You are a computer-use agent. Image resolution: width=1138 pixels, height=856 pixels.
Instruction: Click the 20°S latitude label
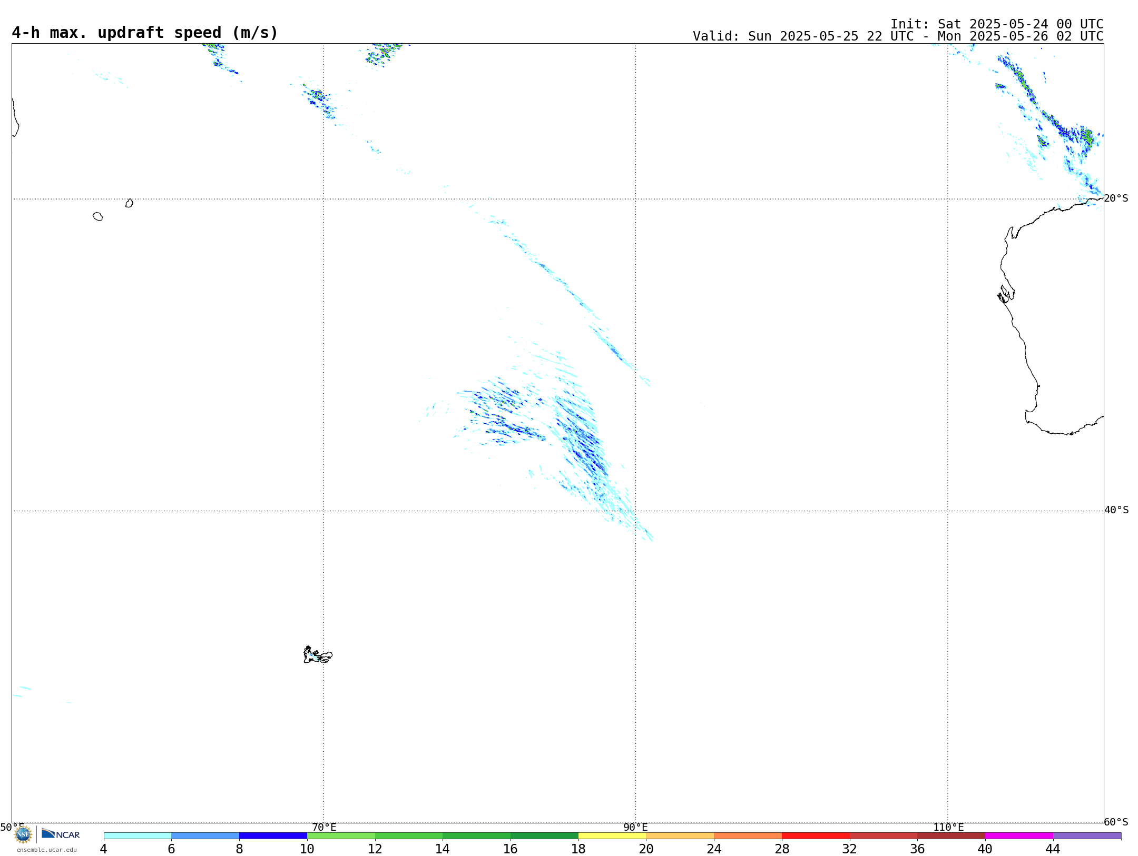[x=1116, y=198]
